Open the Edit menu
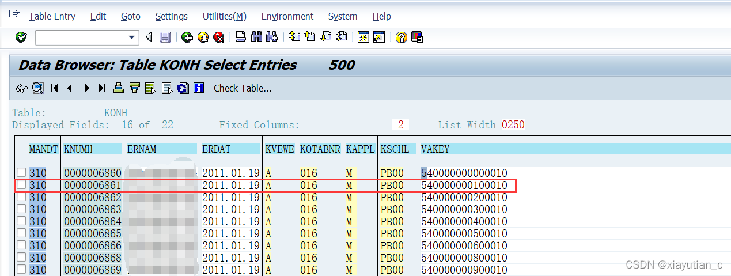The image size is (731, 276). [x=98, y=16]
